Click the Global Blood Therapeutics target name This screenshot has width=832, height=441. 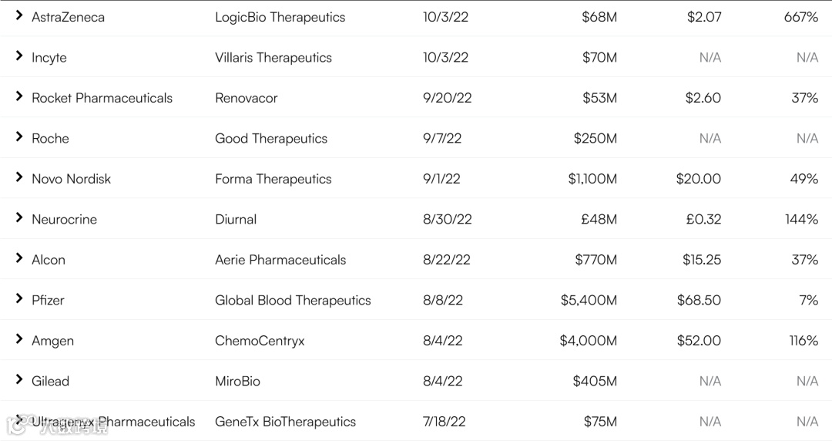293,300
